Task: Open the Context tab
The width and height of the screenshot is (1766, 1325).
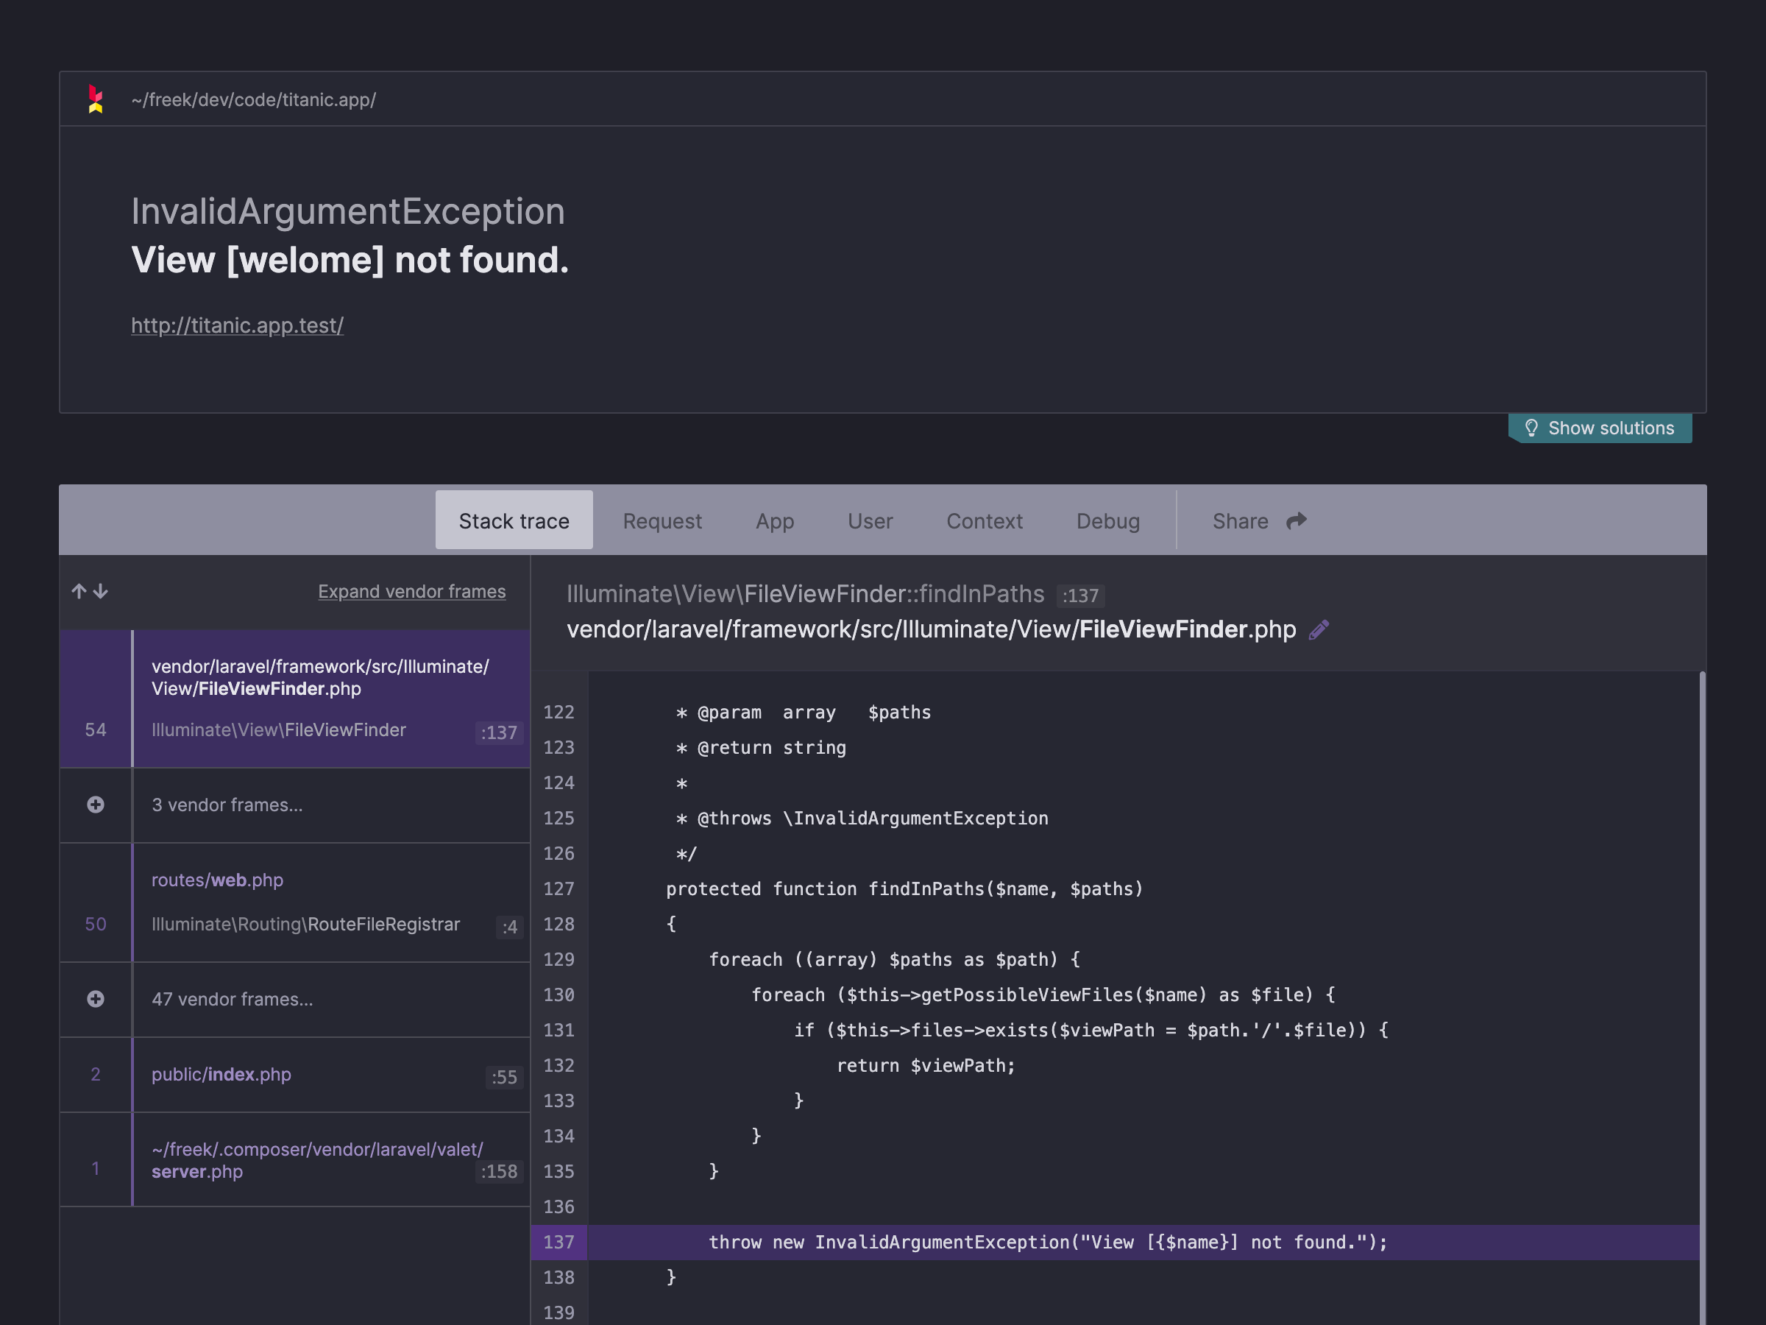Action: click(984, 520)
